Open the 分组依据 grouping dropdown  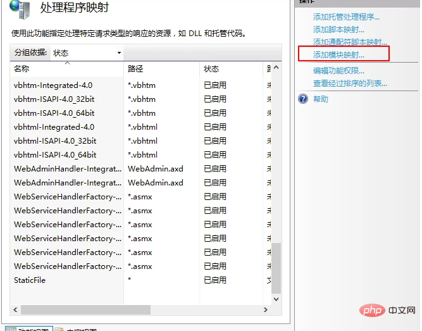87,53
